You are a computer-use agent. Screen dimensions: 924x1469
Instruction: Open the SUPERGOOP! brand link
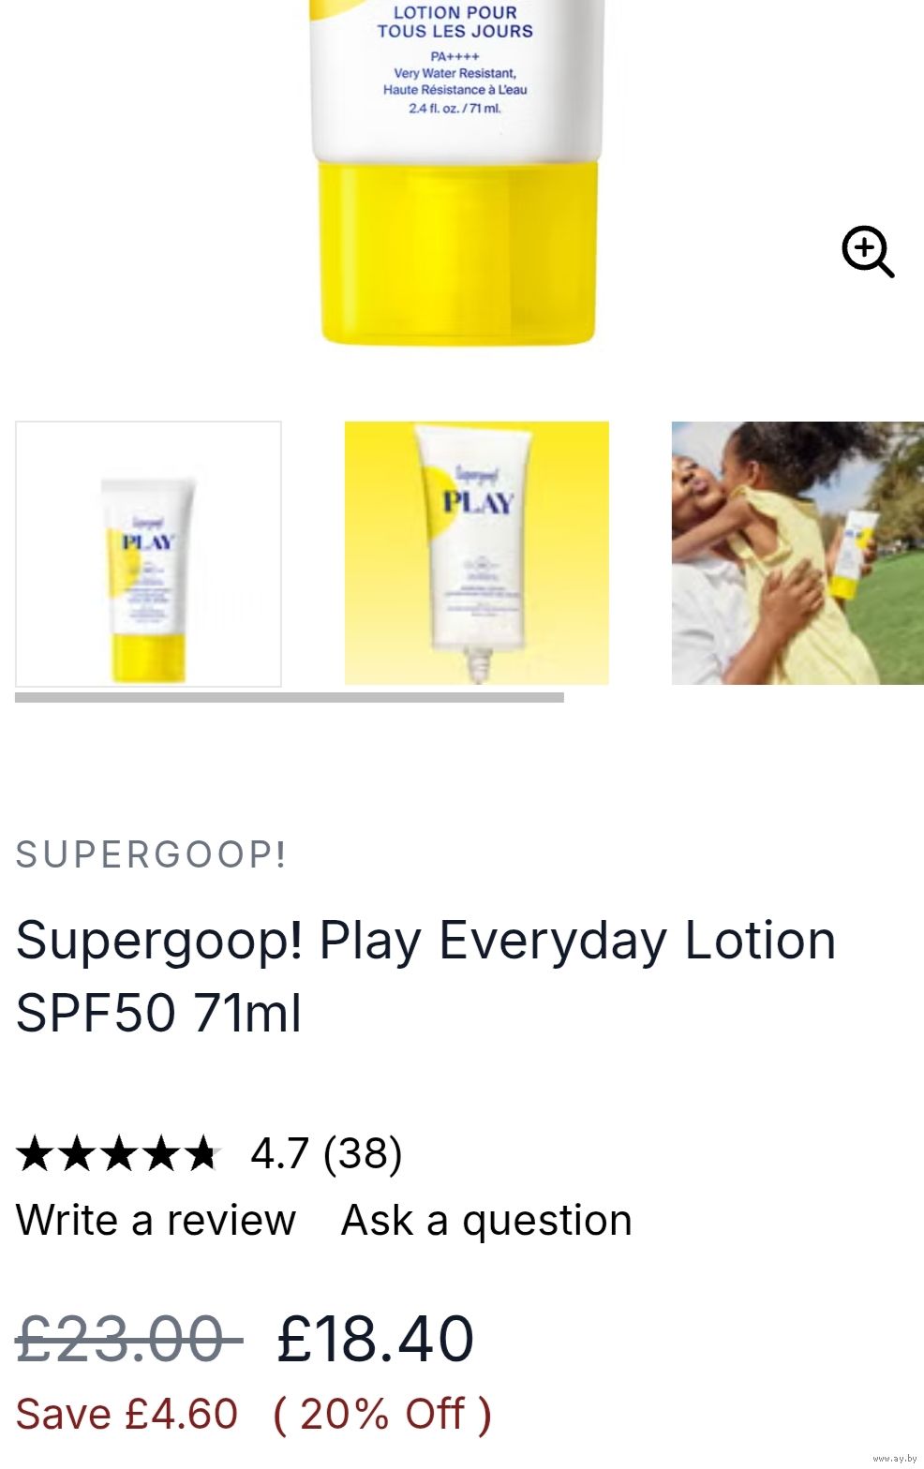point(152,854)
